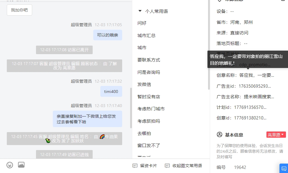288x173 pixels.
Task: Click the 12-03 17:17:32 message timestamp
Action: 108,81
